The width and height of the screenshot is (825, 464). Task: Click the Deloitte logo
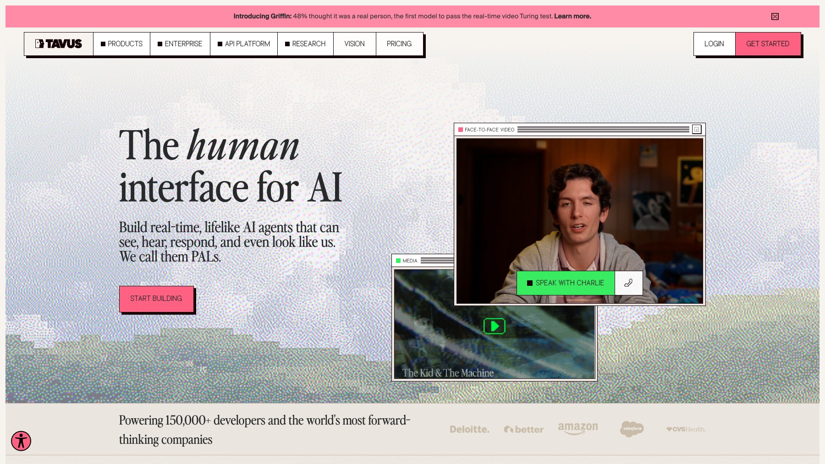click(x=469, y=429)
